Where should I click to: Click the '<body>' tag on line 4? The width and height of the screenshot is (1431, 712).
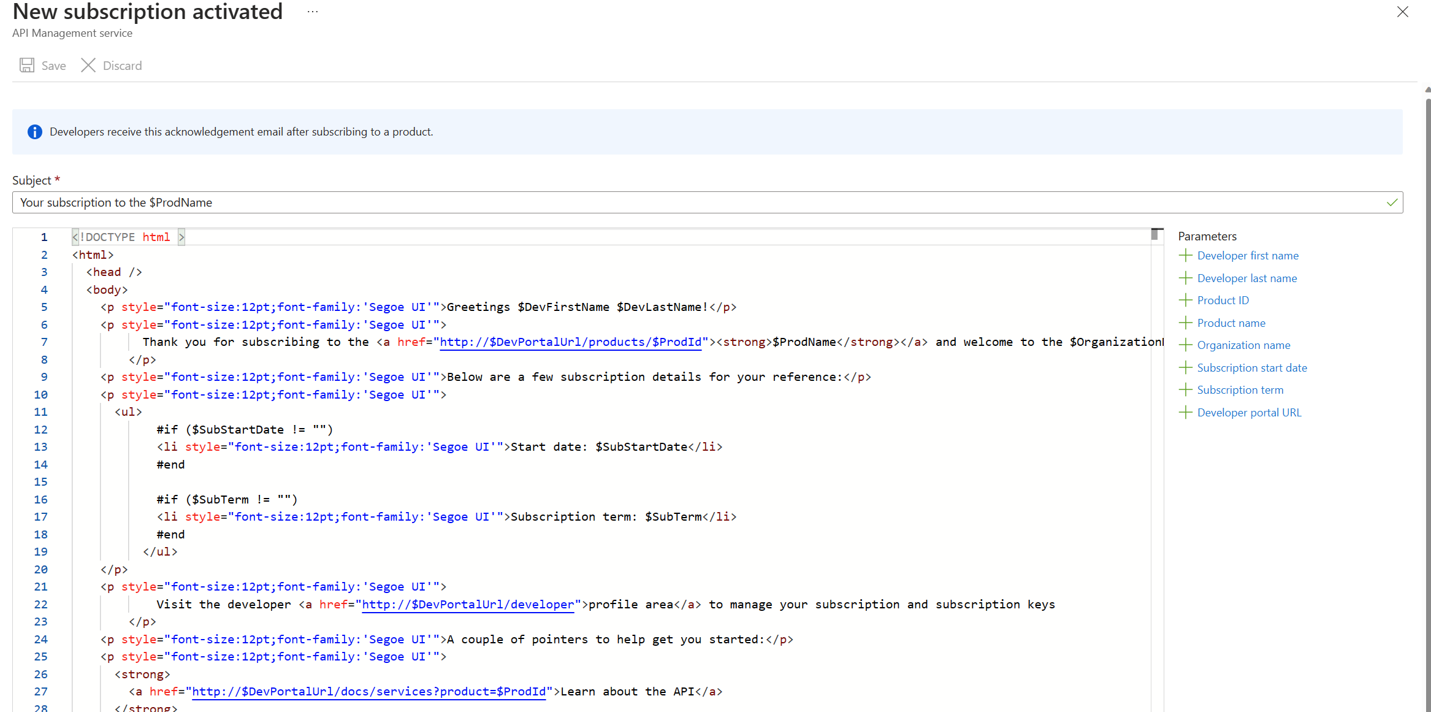[107, 290]
